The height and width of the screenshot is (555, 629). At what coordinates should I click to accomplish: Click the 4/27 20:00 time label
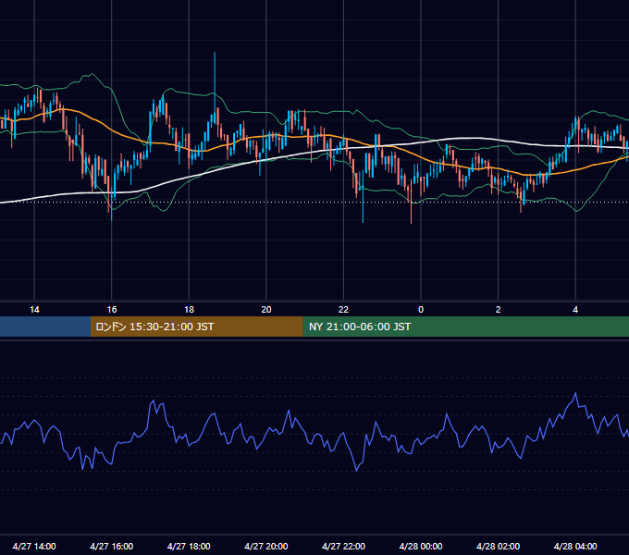click(266, 546)
